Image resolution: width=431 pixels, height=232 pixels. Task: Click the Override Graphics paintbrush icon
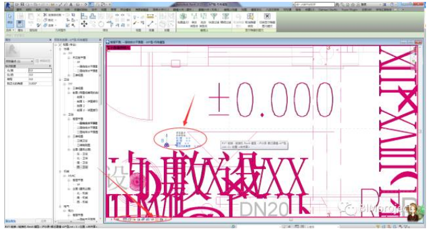tap(135, 24)
